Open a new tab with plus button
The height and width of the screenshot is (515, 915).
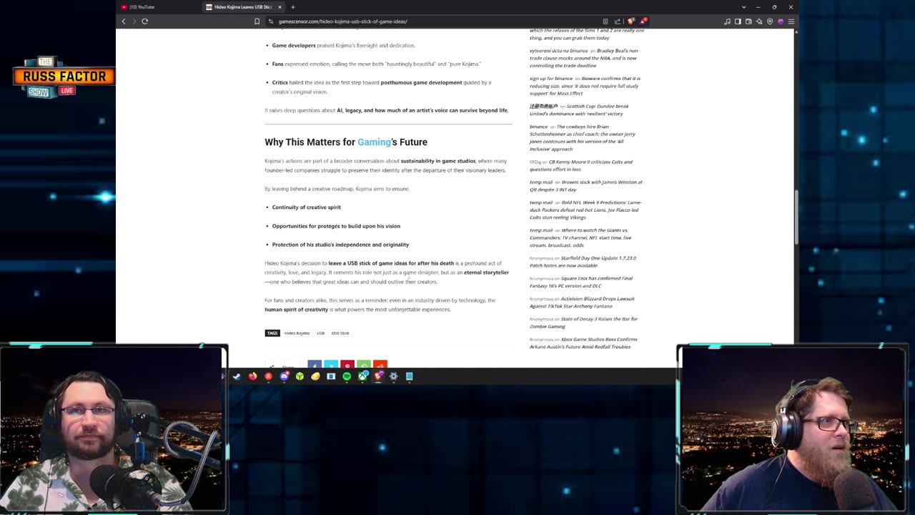(292, 7)
